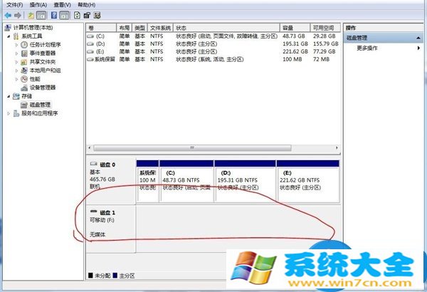Image resolution: width=427 pixels, height=292 pixels.
Task: Select 磁盘 1 removable disk label
Action: click(107, 213)
